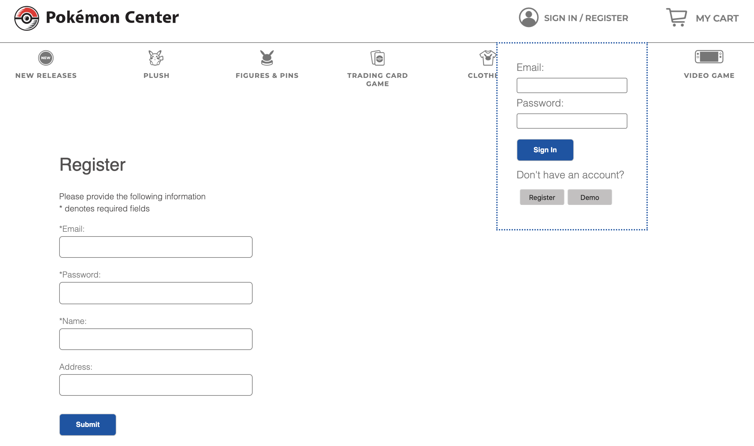Image resolution: width=754 pixels, height=446 pixels.
Task: Open the NEW RELEASES menu label
Action: [46, 76]
